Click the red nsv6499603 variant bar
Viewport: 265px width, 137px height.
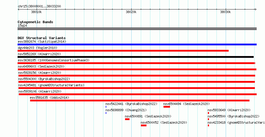coord(137,69)
